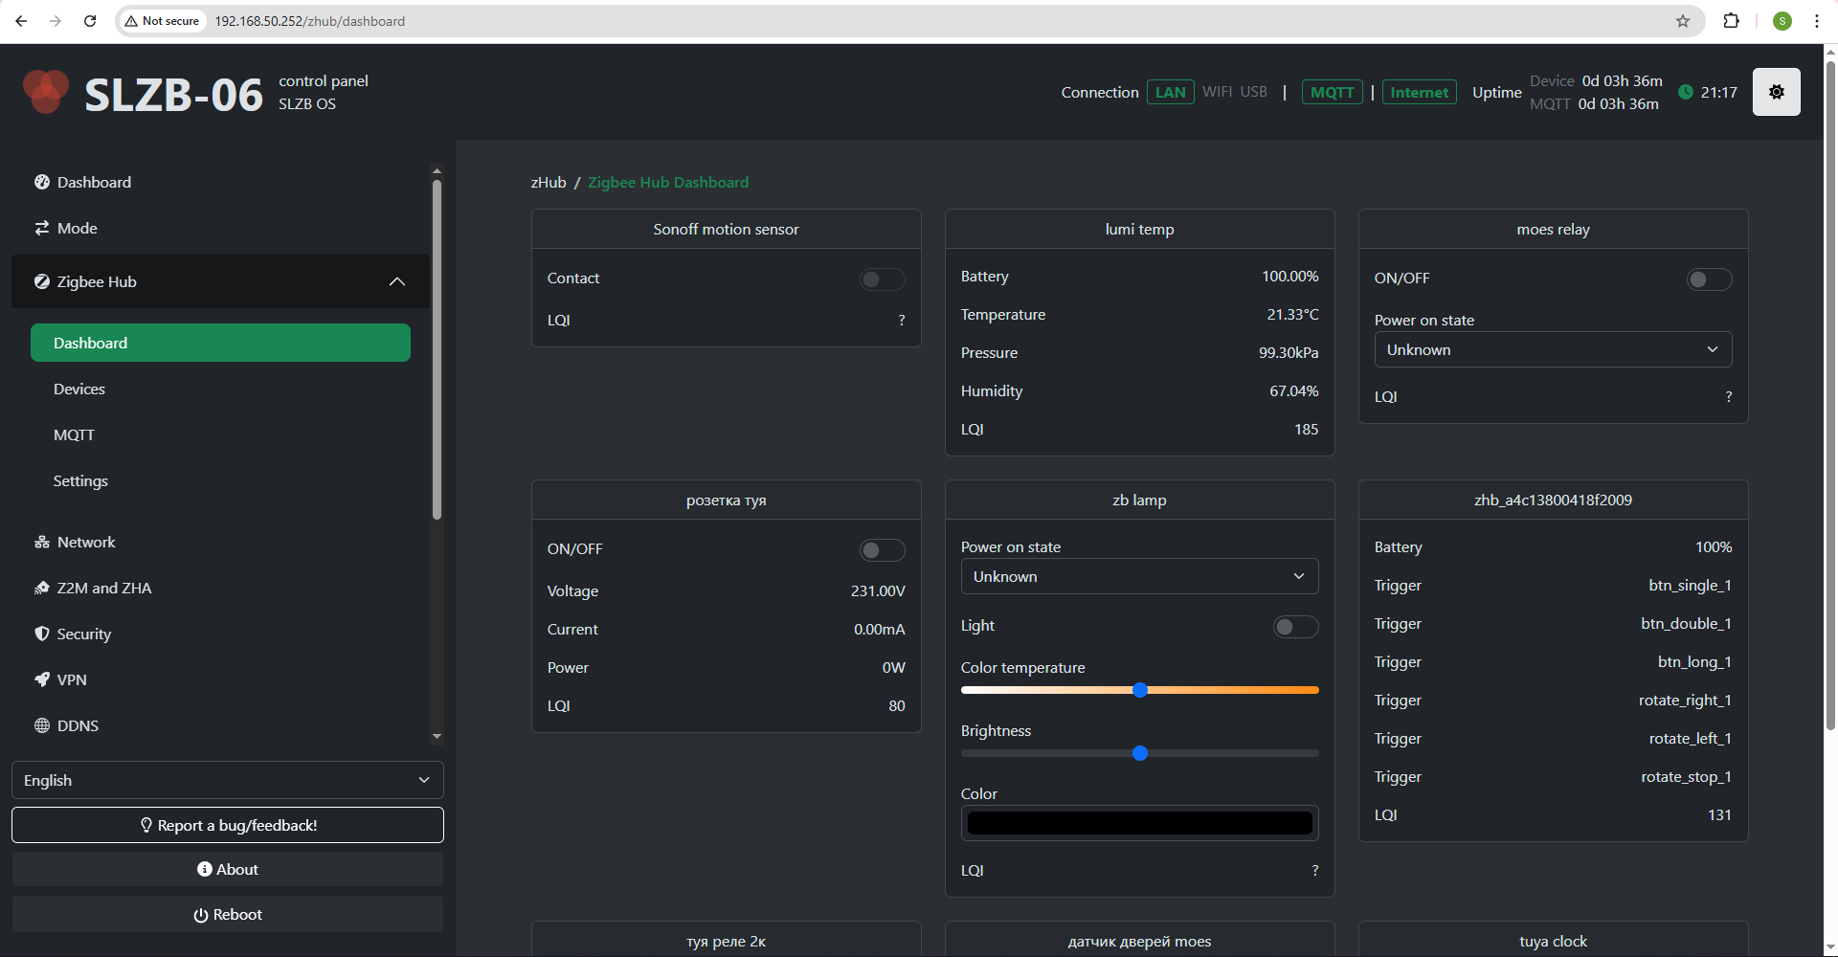Click browser bookmark star icon
1838x957 pixels.
[x=1682, y=21]
